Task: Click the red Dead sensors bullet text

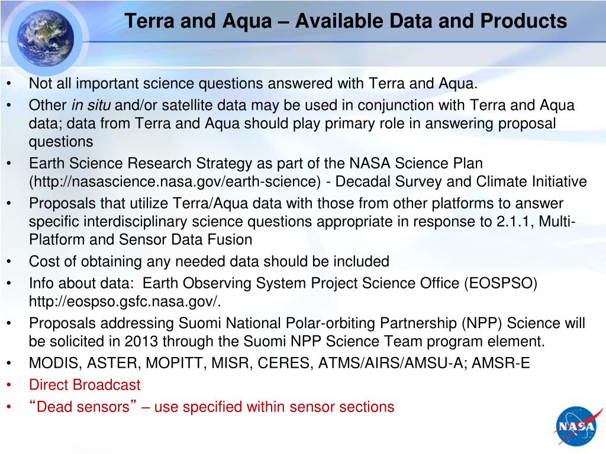Action: tap(211, 407)
